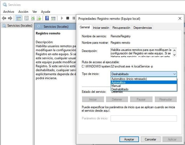Switch to the Iniciar sesión tab
Image resolution: width=185 pixels, height=145 pixels.
(x=101, y=28)
